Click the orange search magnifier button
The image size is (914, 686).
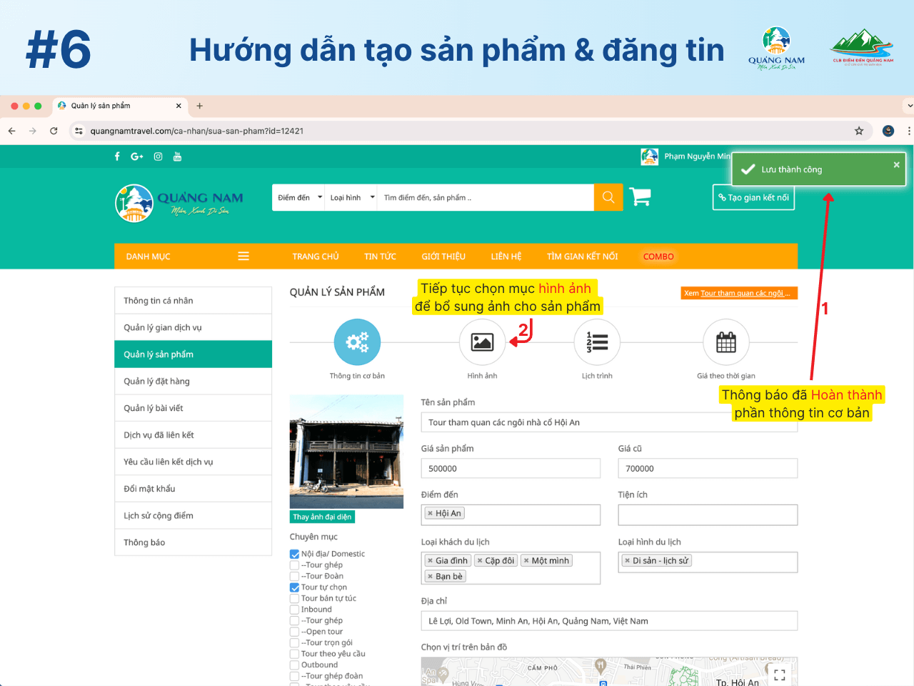[608, 197]
